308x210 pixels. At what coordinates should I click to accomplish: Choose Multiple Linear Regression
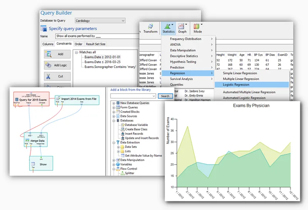(x=252, y=79)
